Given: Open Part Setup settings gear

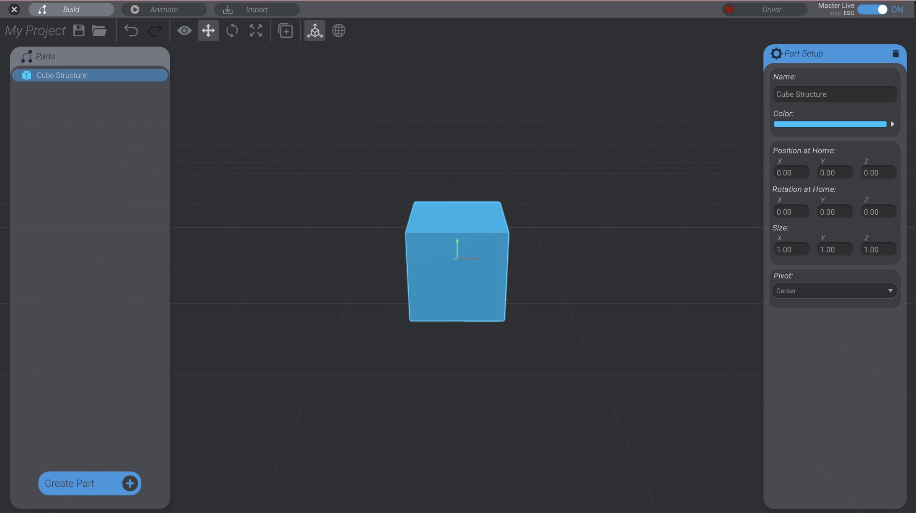Looking at the screenshot, I should click(x=776, y=53).
